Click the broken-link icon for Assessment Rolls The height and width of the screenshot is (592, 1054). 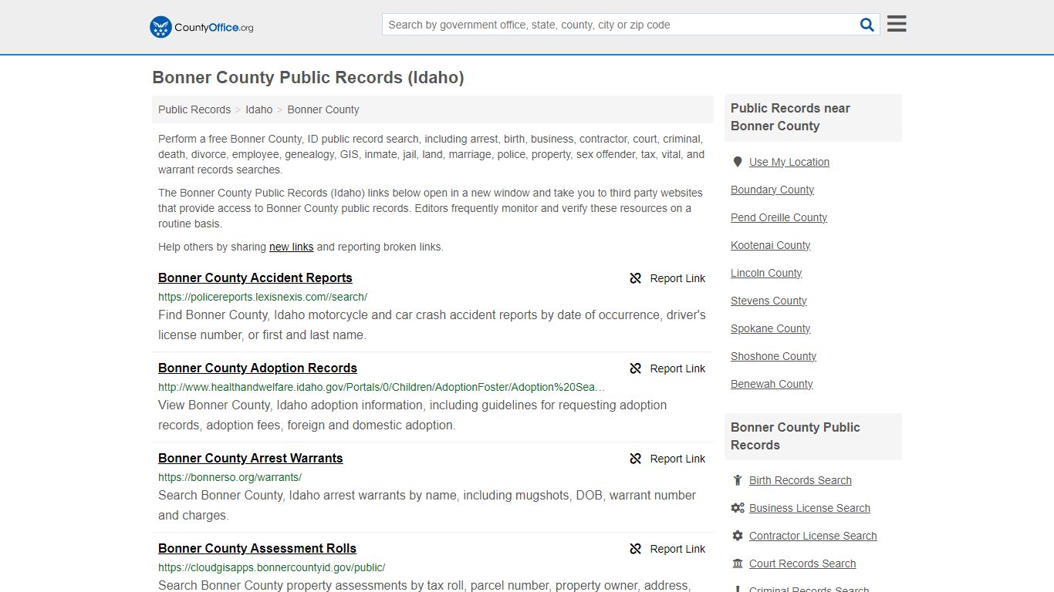pyautogui.click(x=636, y=549)
